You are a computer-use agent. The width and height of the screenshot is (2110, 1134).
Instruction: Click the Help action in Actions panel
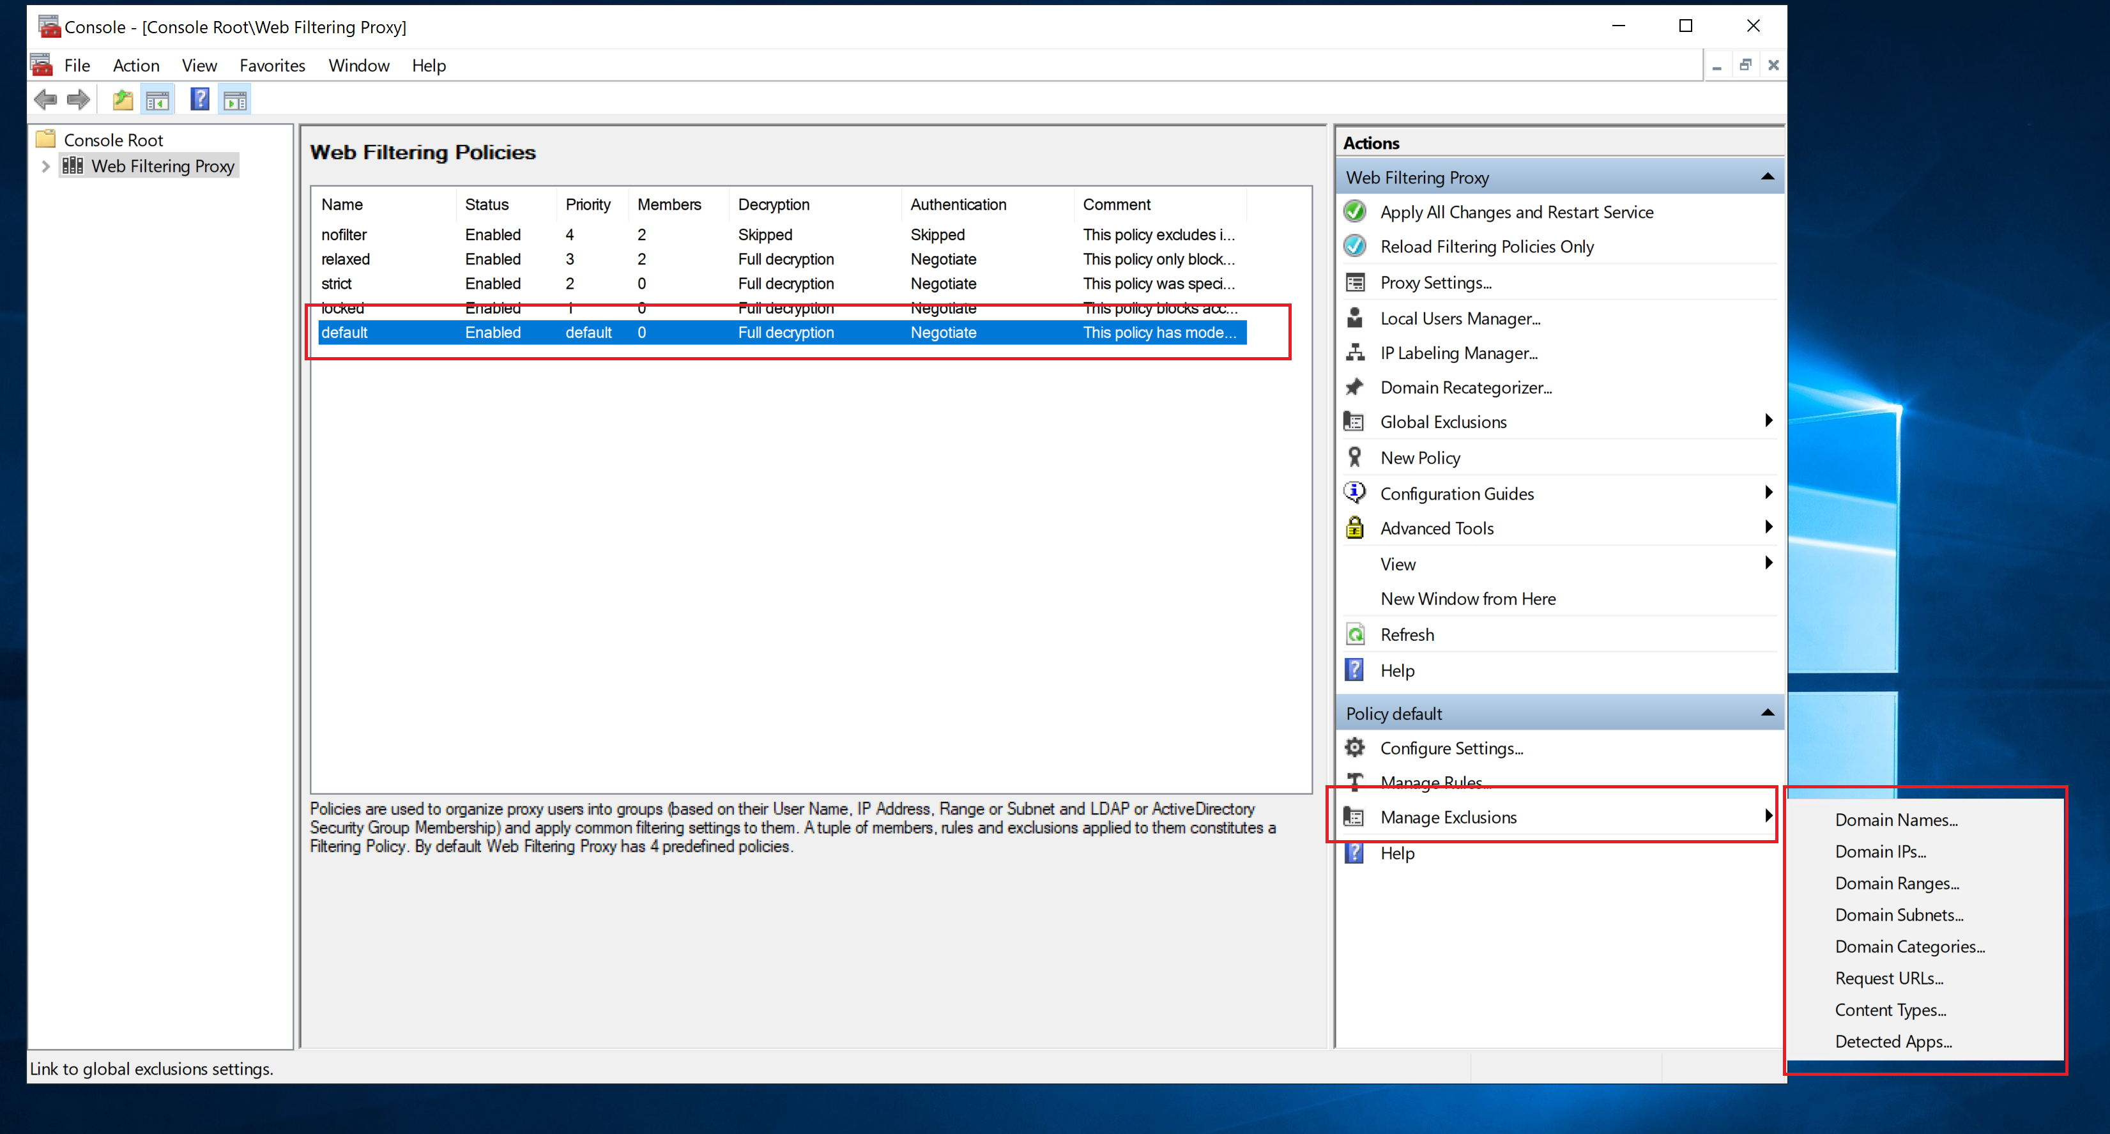1396,670
